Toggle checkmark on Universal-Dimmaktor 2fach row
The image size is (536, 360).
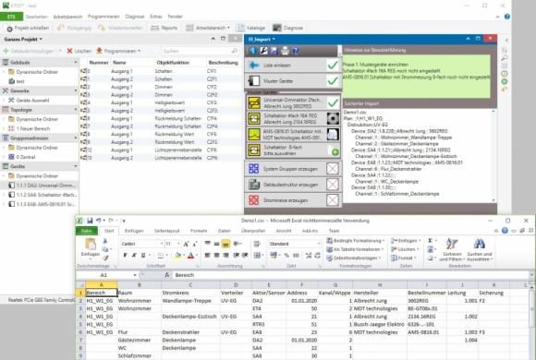[333, 102]
